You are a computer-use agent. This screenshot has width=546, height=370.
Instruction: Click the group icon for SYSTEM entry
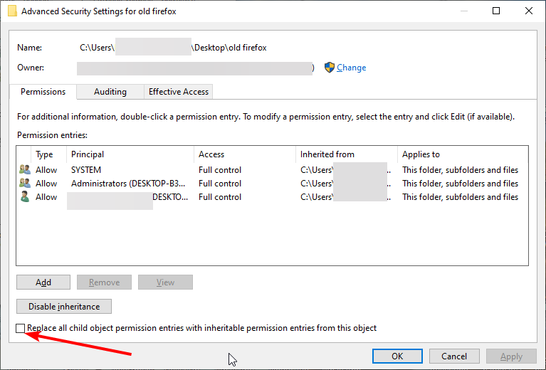[x=25, y=169]
